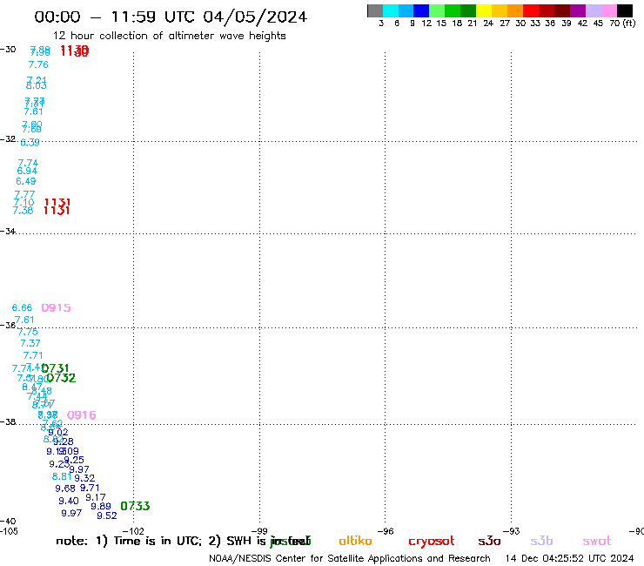Click the wave height value 9.25
Image resolution: width=644 pixels, height=566 pixels.
(74, 461)
